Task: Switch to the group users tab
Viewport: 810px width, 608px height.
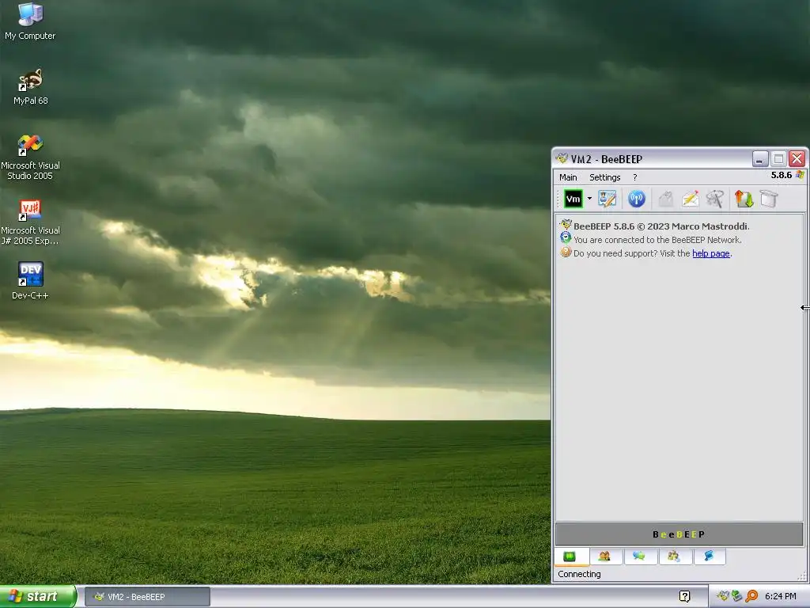Action: coord(674,557)
